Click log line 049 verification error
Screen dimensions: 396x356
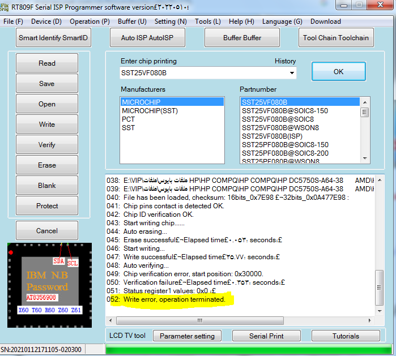(185, 274)
